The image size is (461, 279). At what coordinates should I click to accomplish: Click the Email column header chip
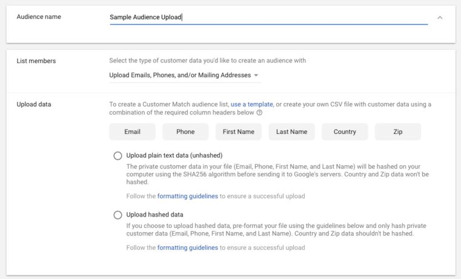click(132, 132)
